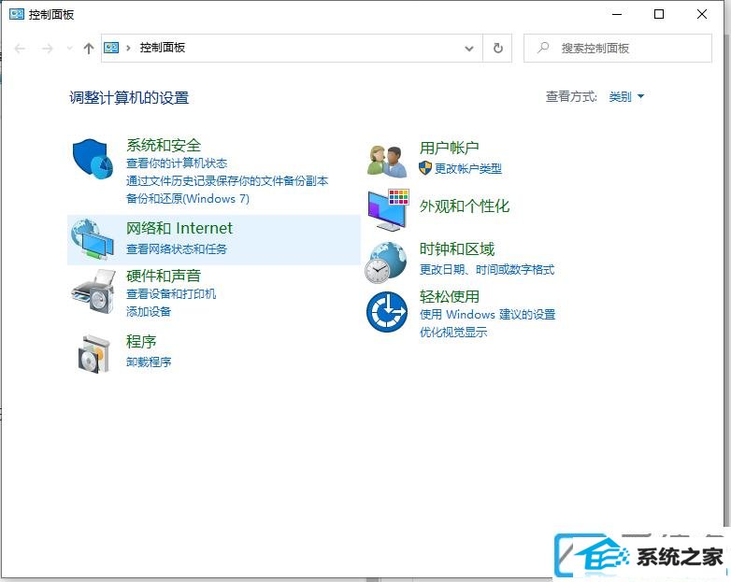Open the 类别 view-by dropdown

coord(626,96)
